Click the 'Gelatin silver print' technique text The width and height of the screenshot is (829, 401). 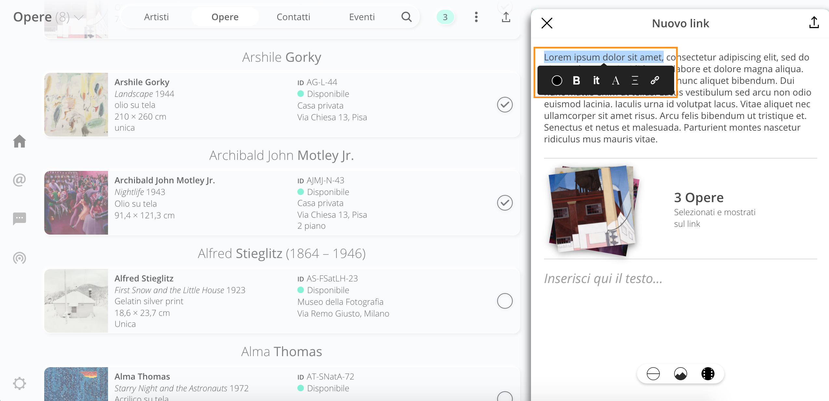[149, 301]
